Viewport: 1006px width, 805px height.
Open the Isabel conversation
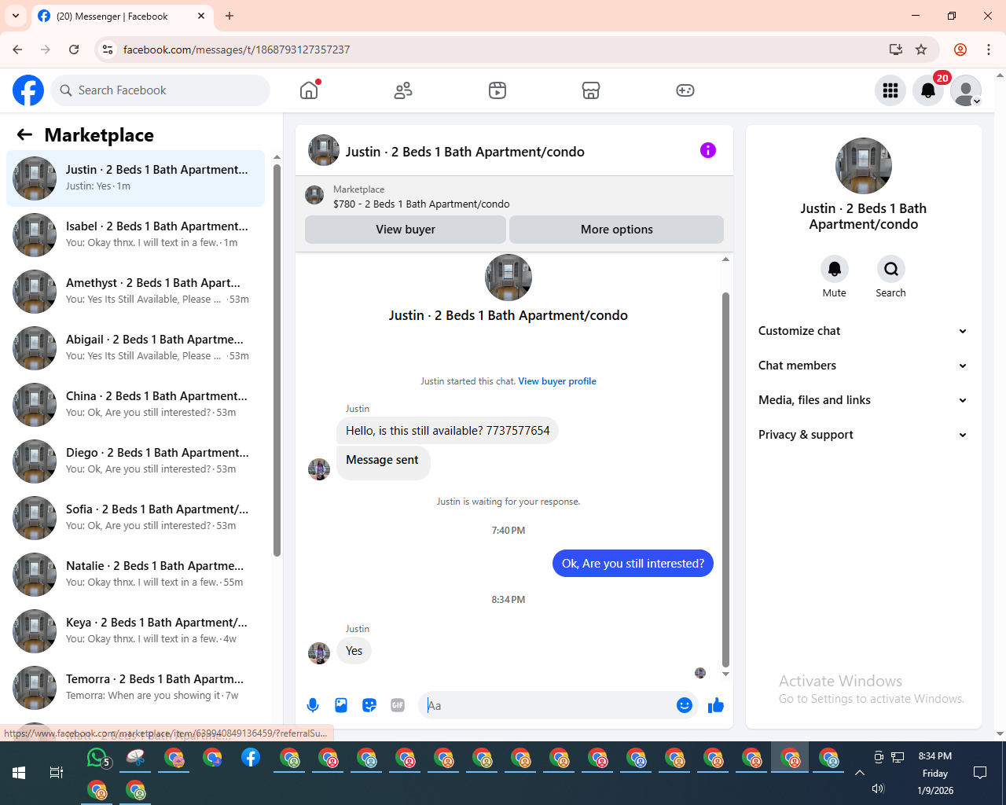click(x=135, y=235)
